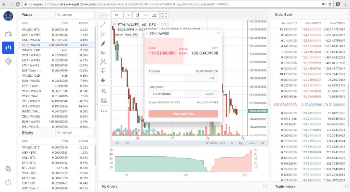Image resolution: width=350 pixels, height=192 pixels.
Task: Open chart settings gear below chart
Action: tap(263, 143)
